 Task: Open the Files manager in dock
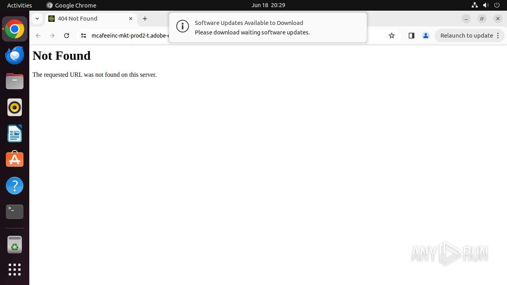coord(15,82)
